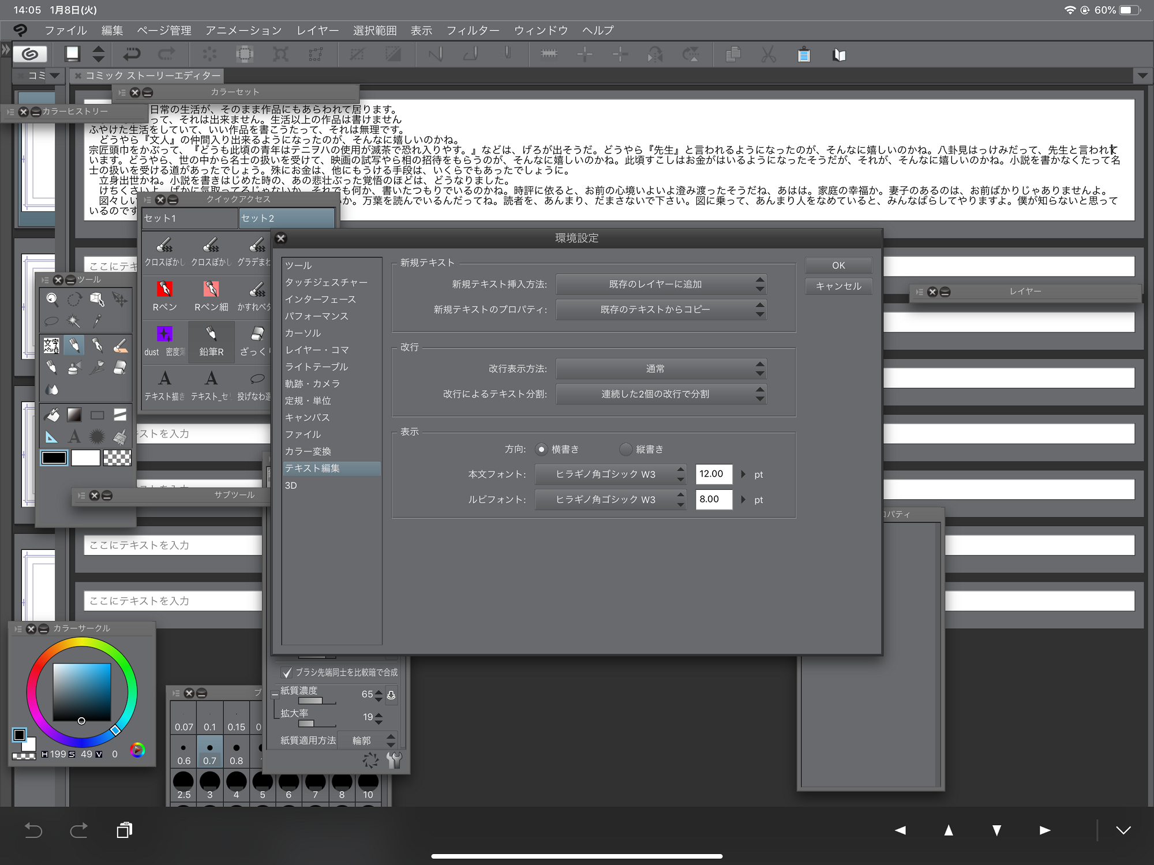Viewport: 1154px width, 865px height.
Task: Pick the fill bucket tool in the Tool palette
Action: pyautogui.click(x=52, y=414)
